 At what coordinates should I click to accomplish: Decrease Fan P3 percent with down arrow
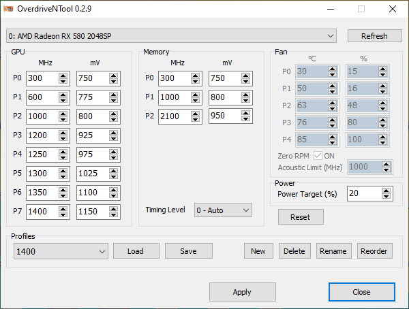(383, 125)
